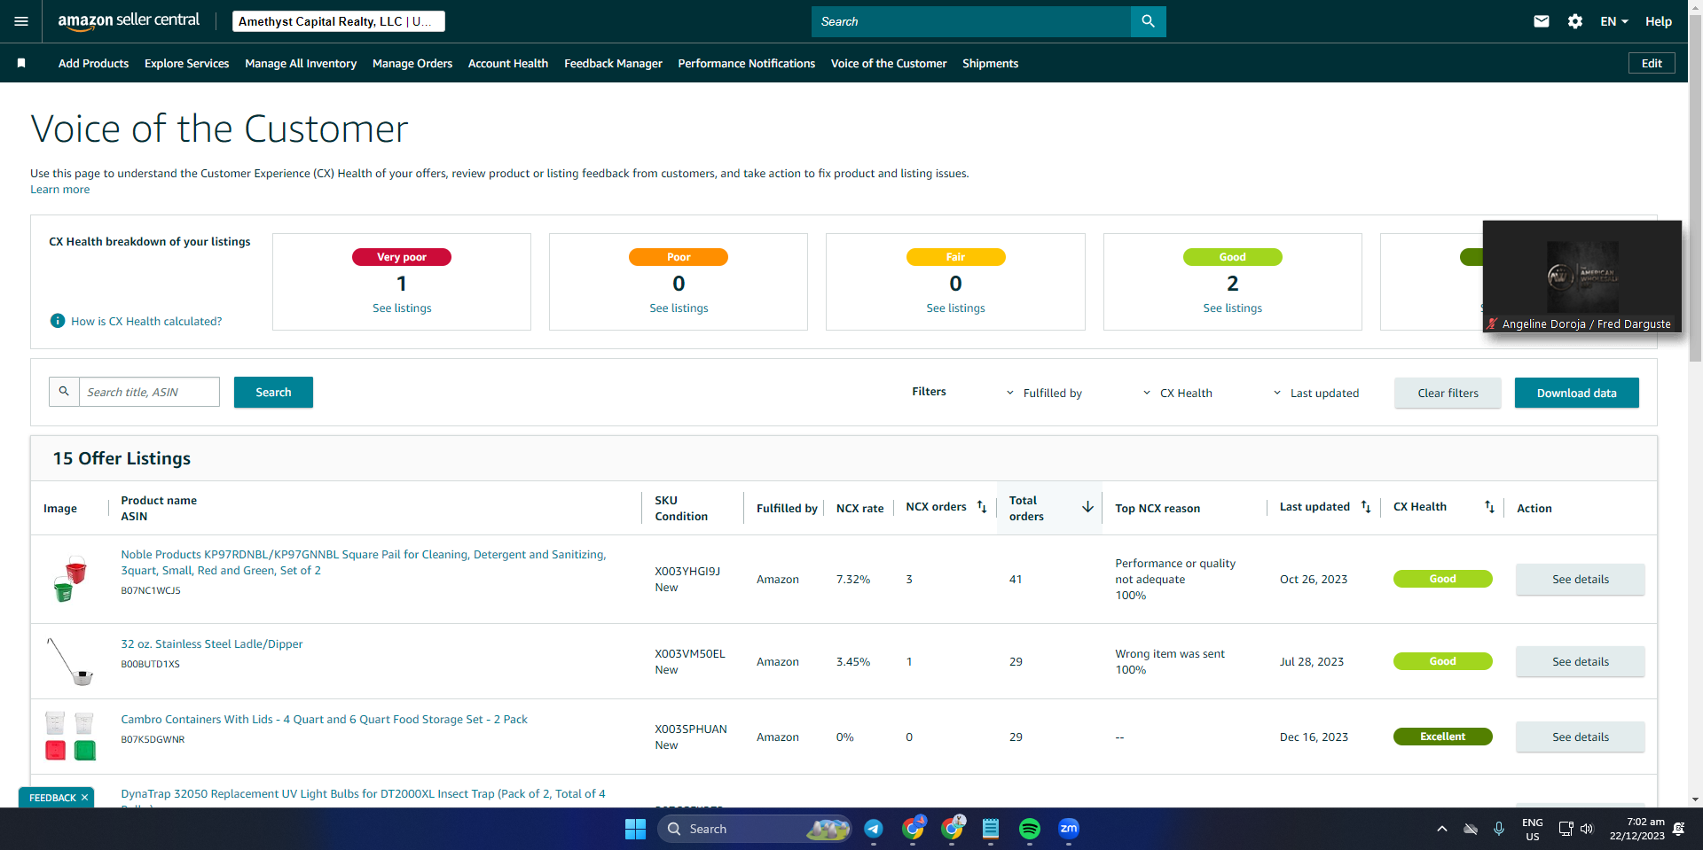Open Manage All Inventory menu
Screen dimensions: 1703x850
tap(301, 63)
